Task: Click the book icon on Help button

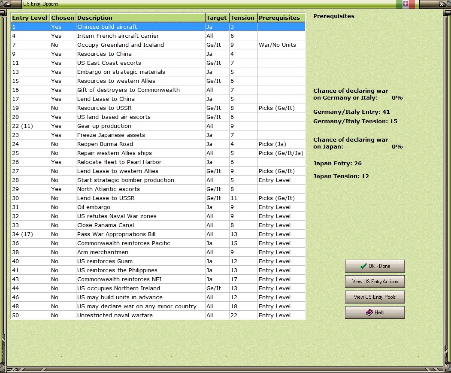Action: pos(369,312)
